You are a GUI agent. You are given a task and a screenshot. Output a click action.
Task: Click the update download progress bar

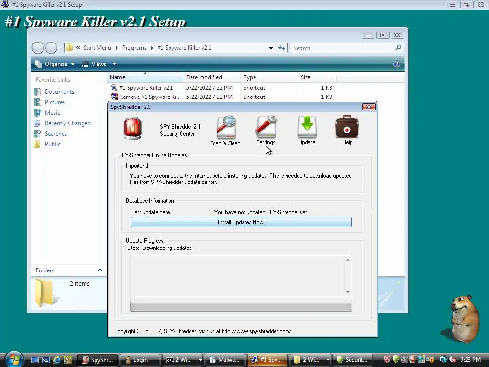[241, 306]
